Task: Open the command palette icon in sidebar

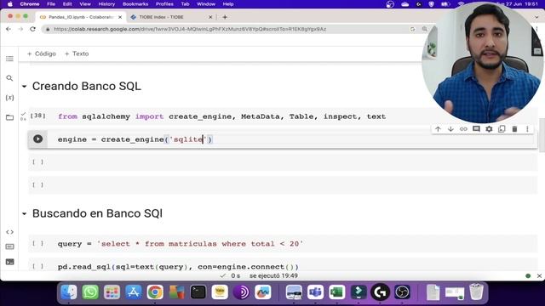Action: pos(9,246)
